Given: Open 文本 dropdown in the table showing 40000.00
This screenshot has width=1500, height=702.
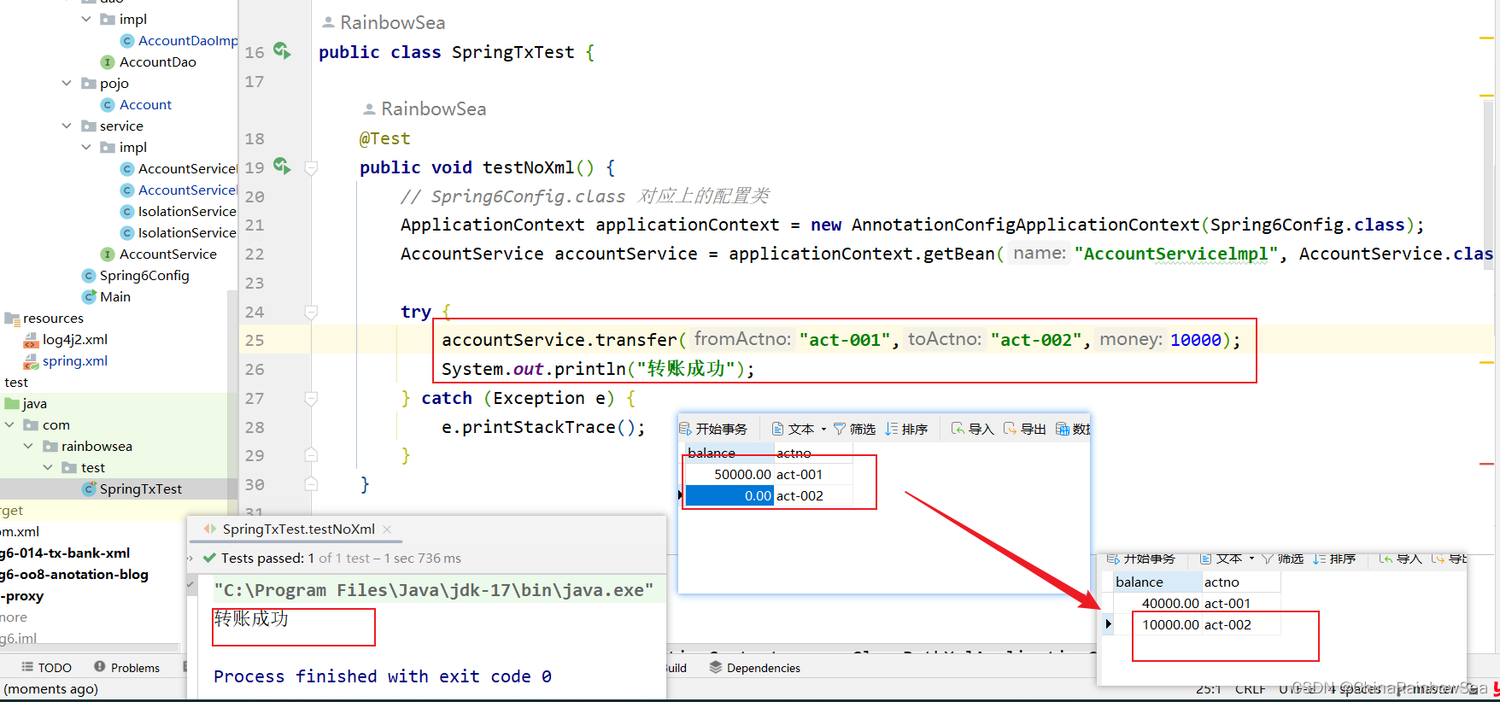Looking at the screenshot, I should (x=1228, y=559).
